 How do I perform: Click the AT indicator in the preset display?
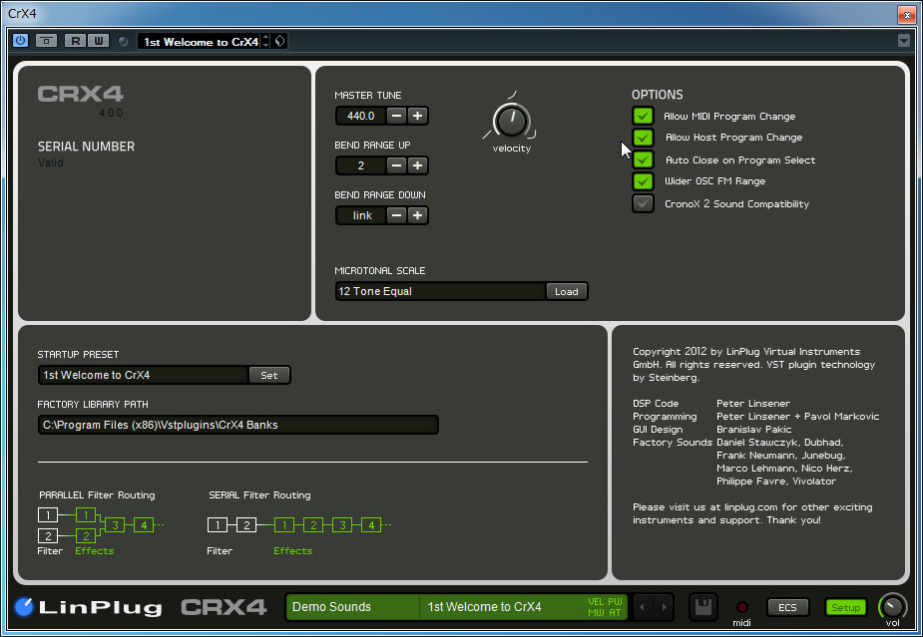tap(615, 613)
